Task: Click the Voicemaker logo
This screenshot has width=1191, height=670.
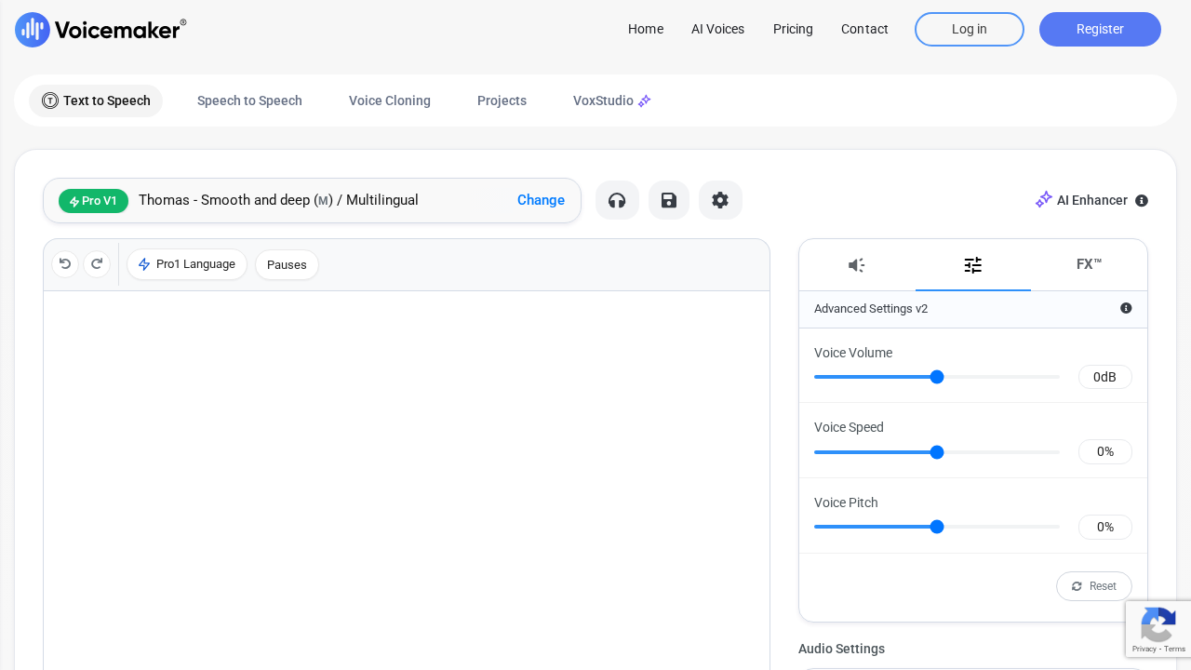Action: (x=100, y=29)
